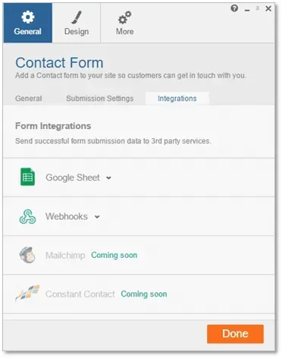Click the Mailchimp monkey icon
This screenshot has height=358, width=282.
27,255
